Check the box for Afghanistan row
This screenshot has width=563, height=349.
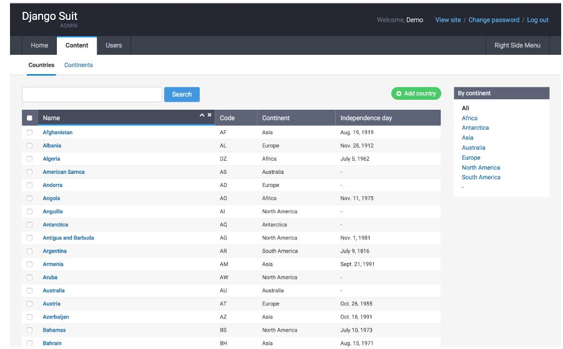click(29, 133)
